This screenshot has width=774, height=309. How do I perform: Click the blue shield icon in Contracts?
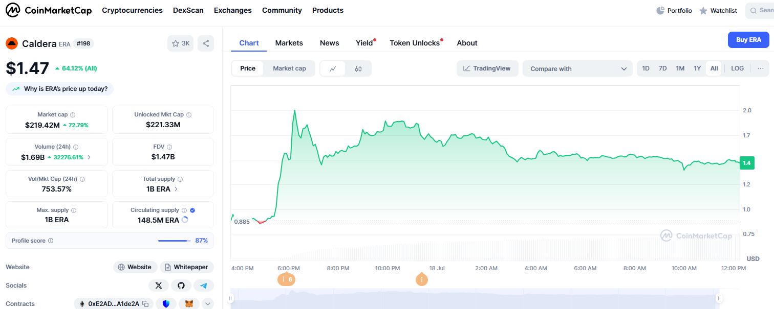[166, 304]
